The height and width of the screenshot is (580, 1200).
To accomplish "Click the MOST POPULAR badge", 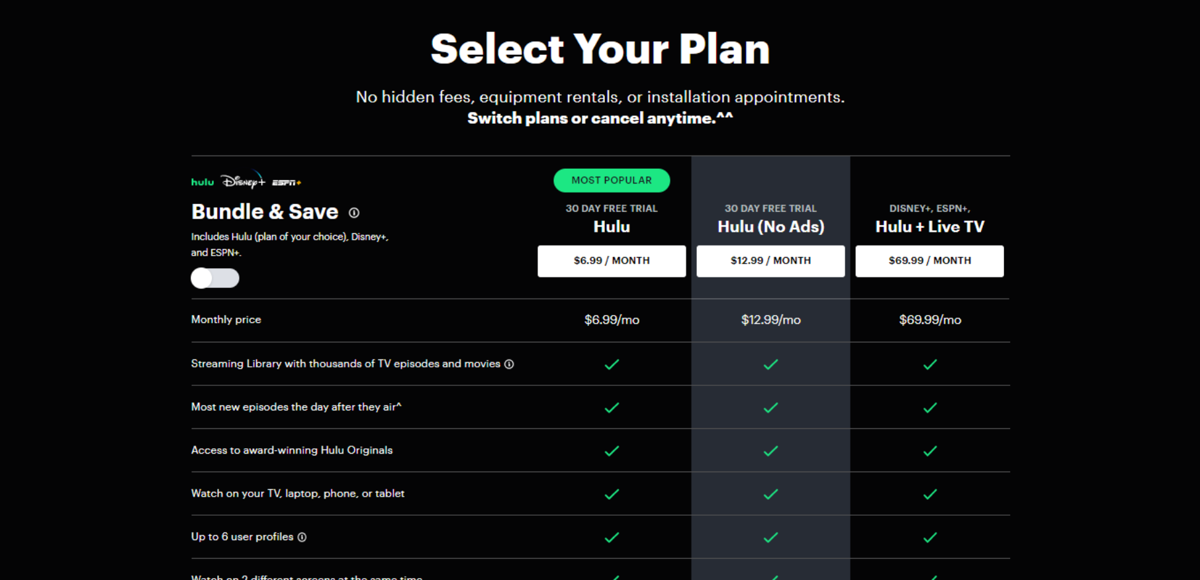I will tap(612, 180).
